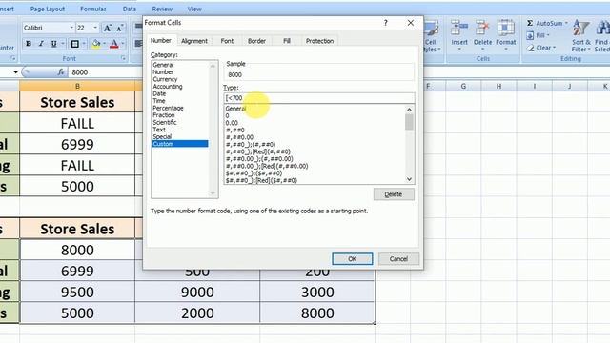Open the Clear dropdown arrow
Image resolution: width=610 pixels, height=343 pixels.
coord(554,48)
